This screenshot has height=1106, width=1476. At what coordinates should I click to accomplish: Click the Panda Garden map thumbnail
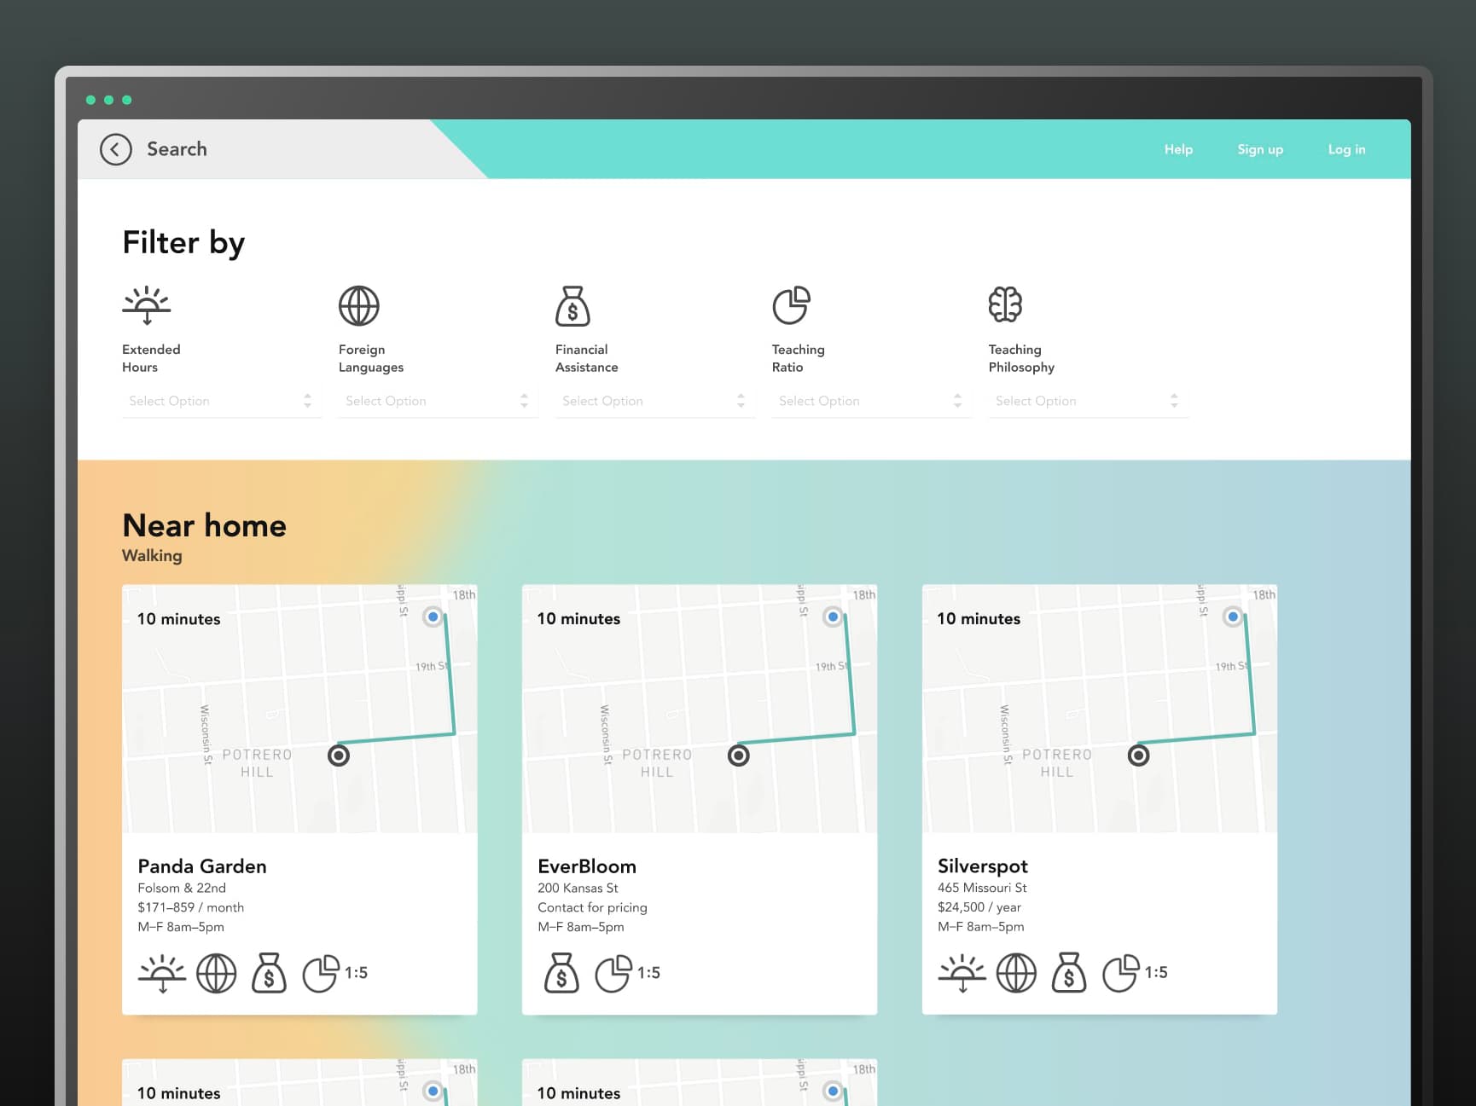tap(299, 709)
